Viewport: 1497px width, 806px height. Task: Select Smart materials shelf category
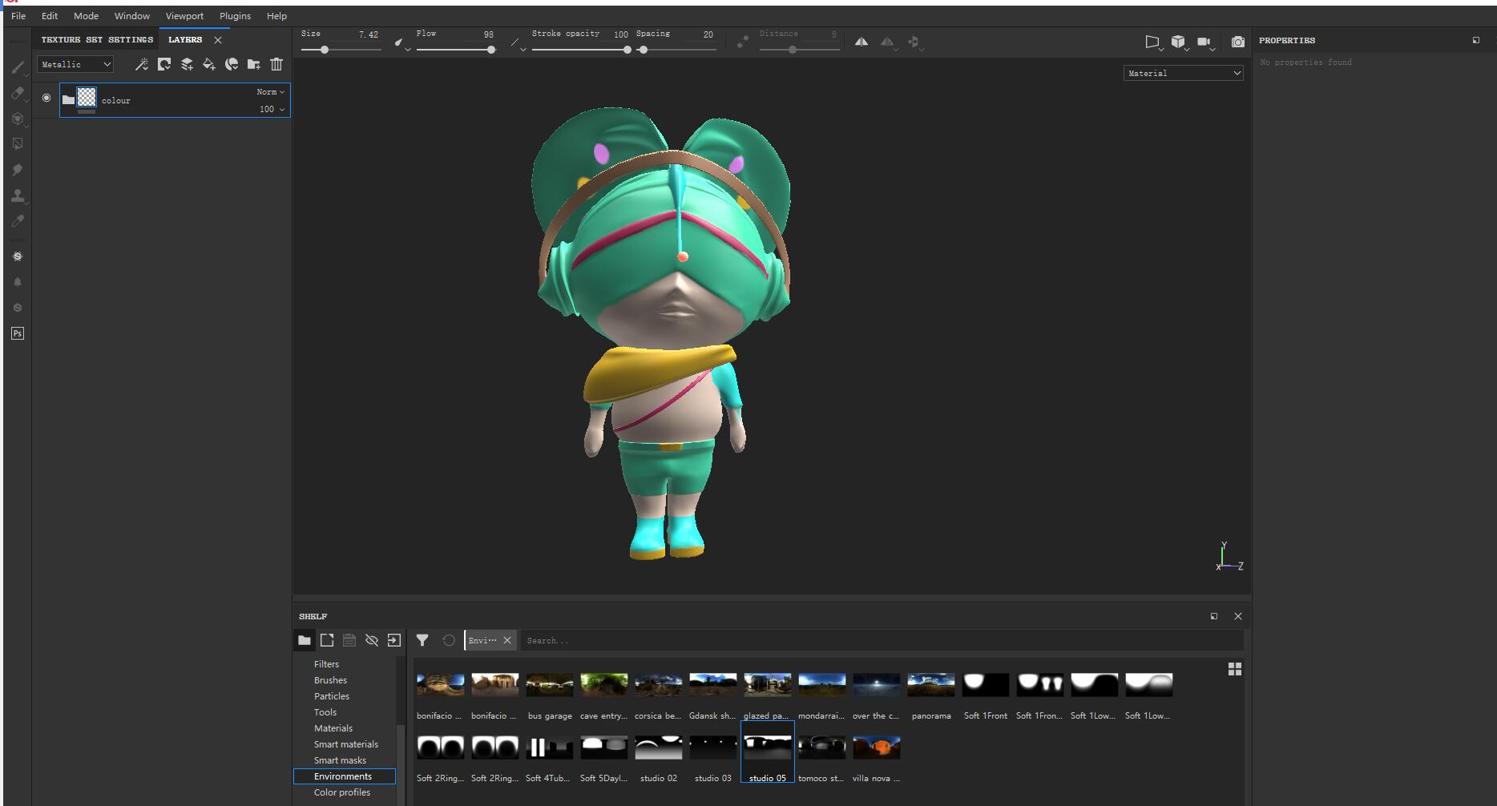click(x=345, y=744)
